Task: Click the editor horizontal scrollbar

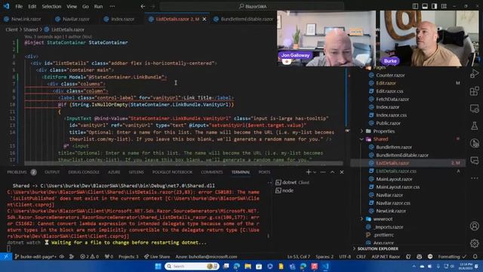Action: click(x=183, y=163)
